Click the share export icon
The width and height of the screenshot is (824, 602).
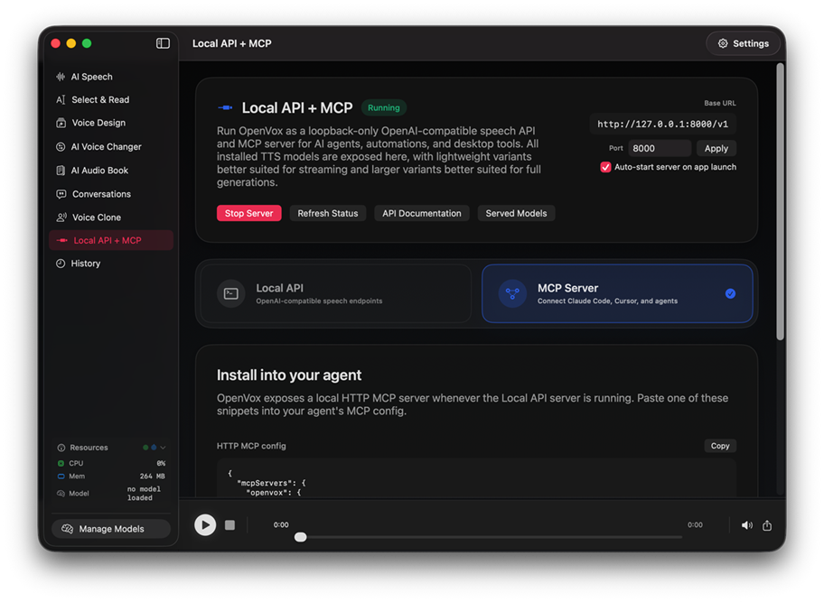pos(767,525)
